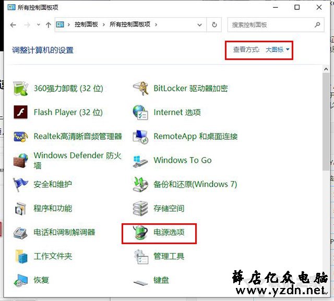334x301 pixels.
Task: Open the 备份和还原(Windows 7) link
Action: [x=195, y=184]
